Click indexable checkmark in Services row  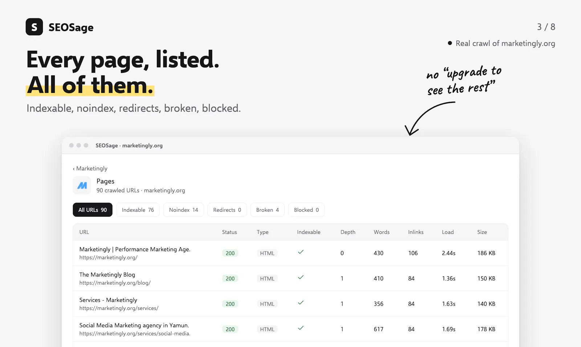click(301, 303)
